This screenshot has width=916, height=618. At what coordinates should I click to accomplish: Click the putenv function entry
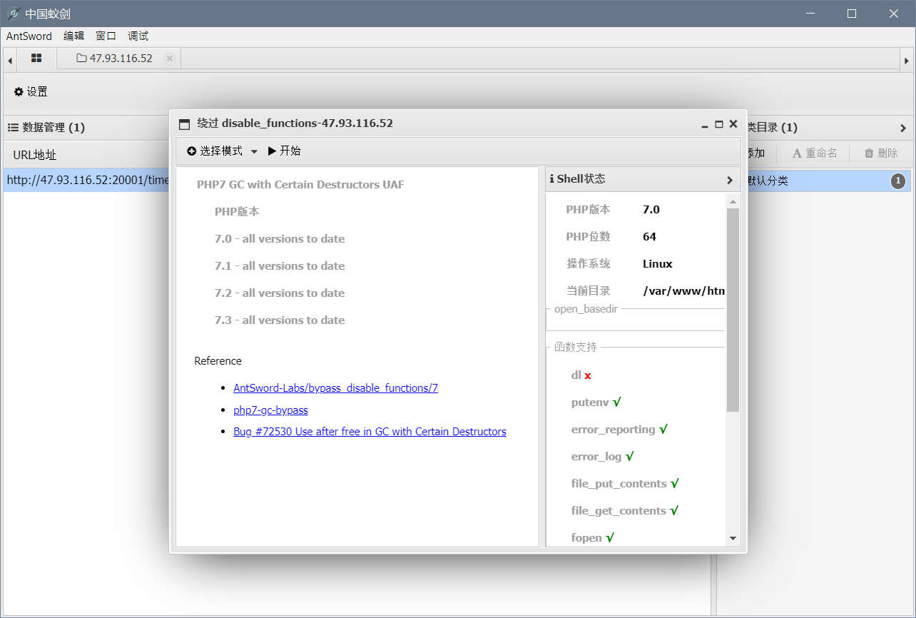[x=596, y=402]
